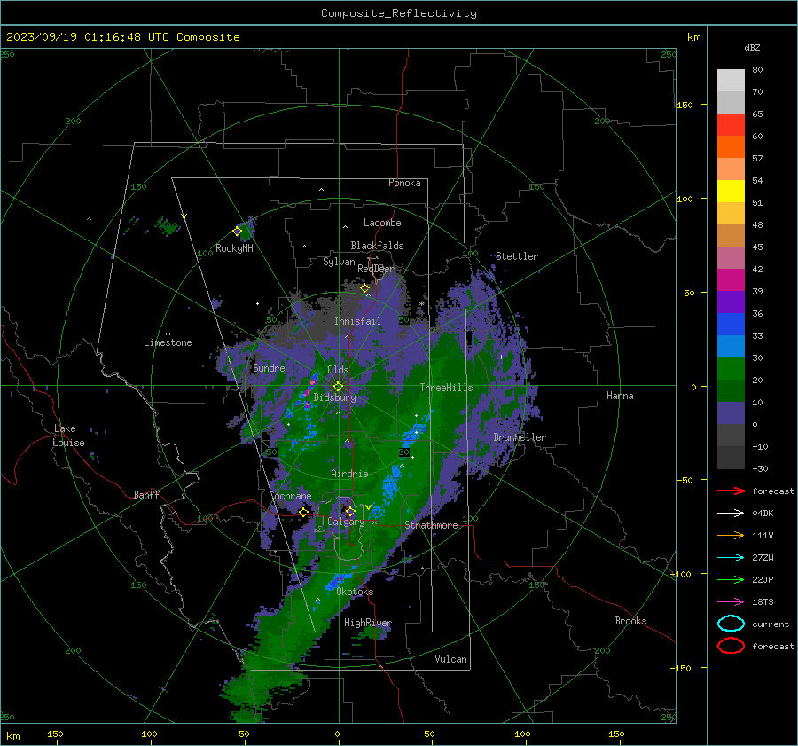This screenshot has width=798, height=746.
Task: Click the Stettler city label
Action: tap(517, 256)
